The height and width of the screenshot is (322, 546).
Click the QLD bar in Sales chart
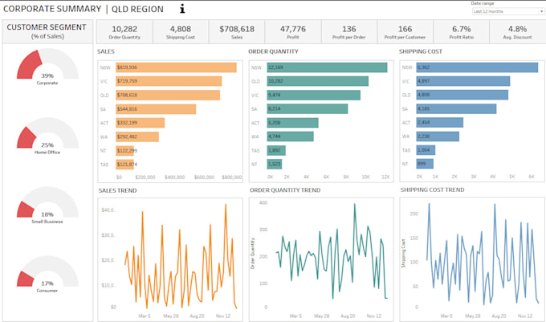click(167, 95)
